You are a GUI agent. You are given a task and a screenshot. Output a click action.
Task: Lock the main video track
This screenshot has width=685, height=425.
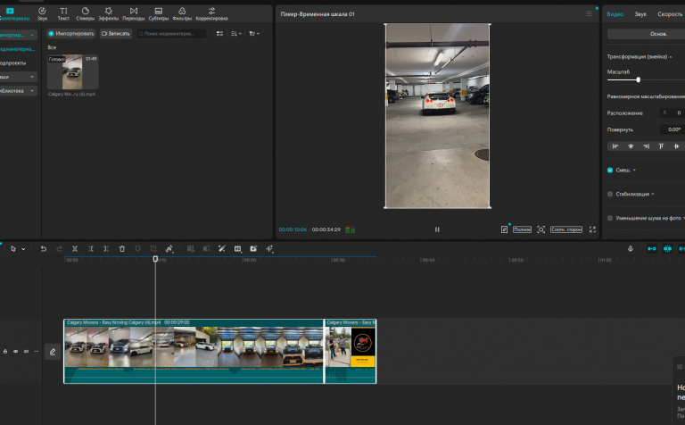5,351
